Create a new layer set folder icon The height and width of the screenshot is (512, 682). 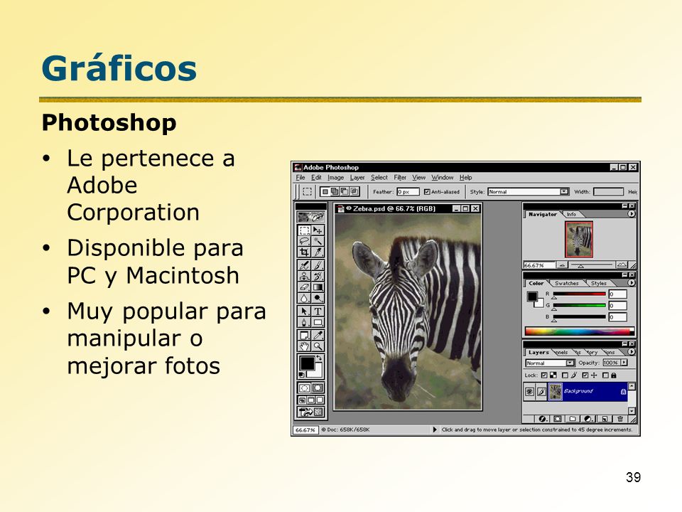573,419
